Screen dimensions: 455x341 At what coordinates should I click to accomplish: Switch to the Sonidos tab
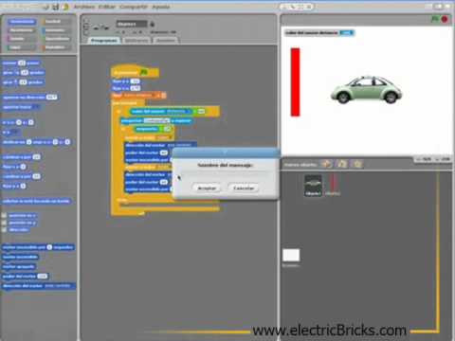click(x=166, y=41)
